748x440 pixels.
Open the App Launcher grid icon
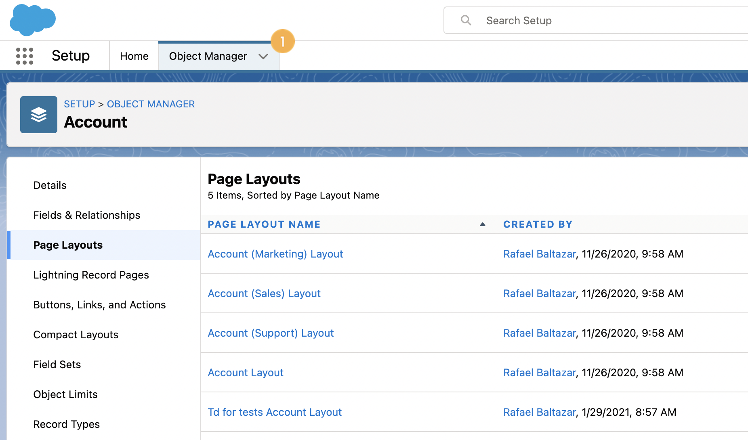(x=25, y=56)
